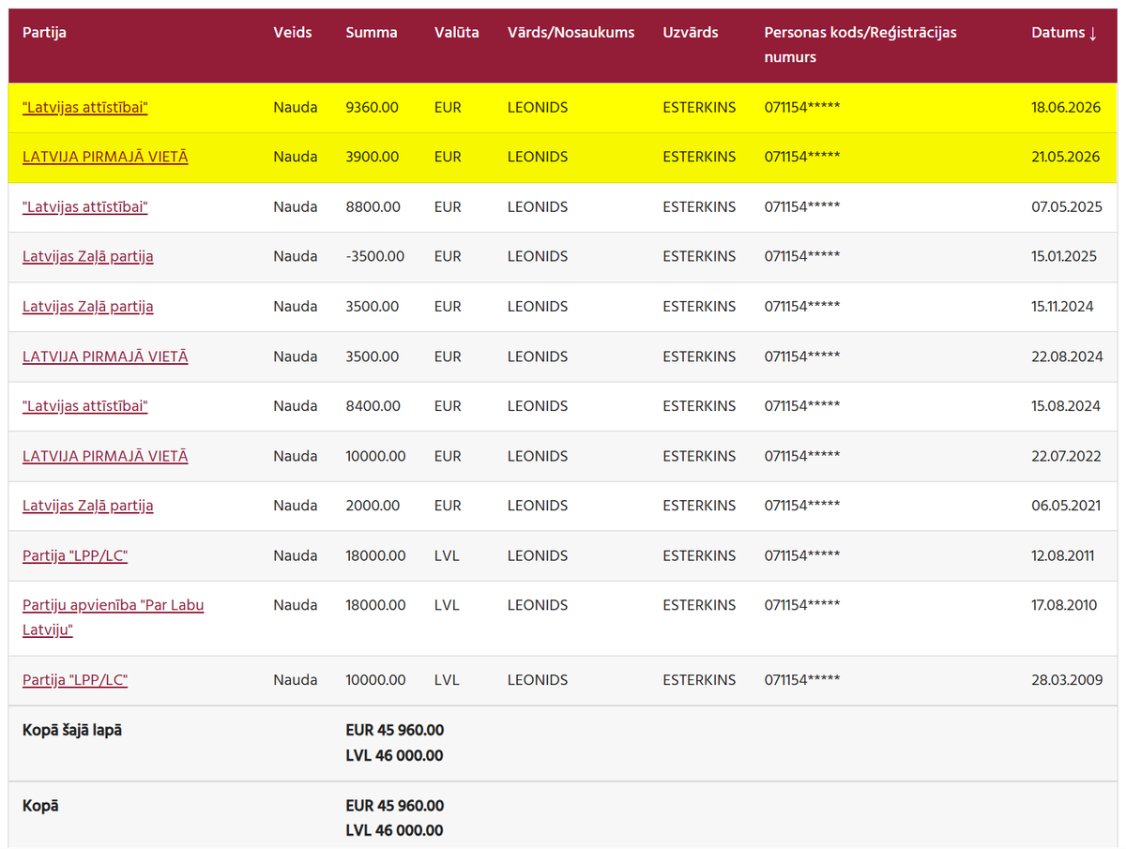Click 18000.00 amount in the 12.08.2011 row
Viewport: 1126px width, 849px height.
coord(375,555)
